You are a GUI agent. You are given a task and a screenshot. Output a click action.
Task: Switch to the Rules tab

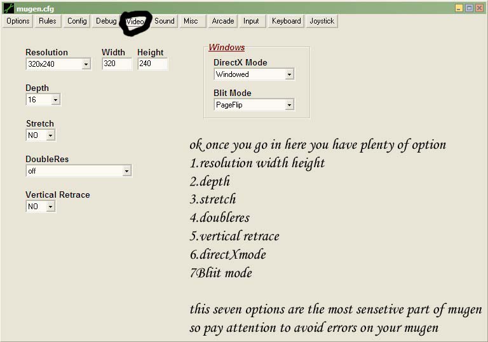tap(47, 21)
